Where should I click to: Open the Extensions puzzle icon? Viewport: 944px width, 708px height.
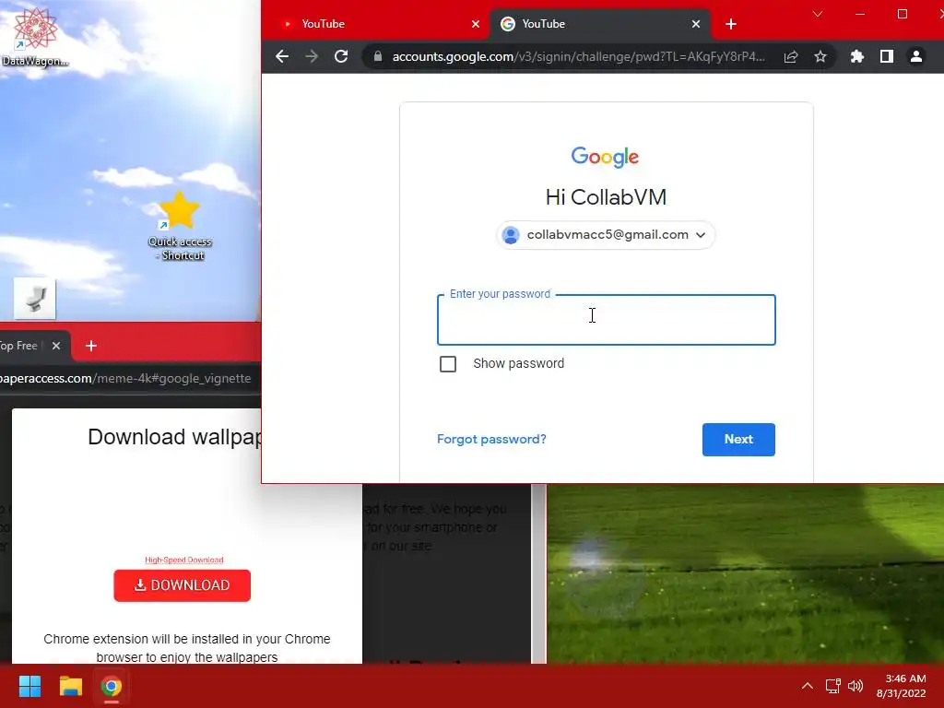[x=856, y=56]
